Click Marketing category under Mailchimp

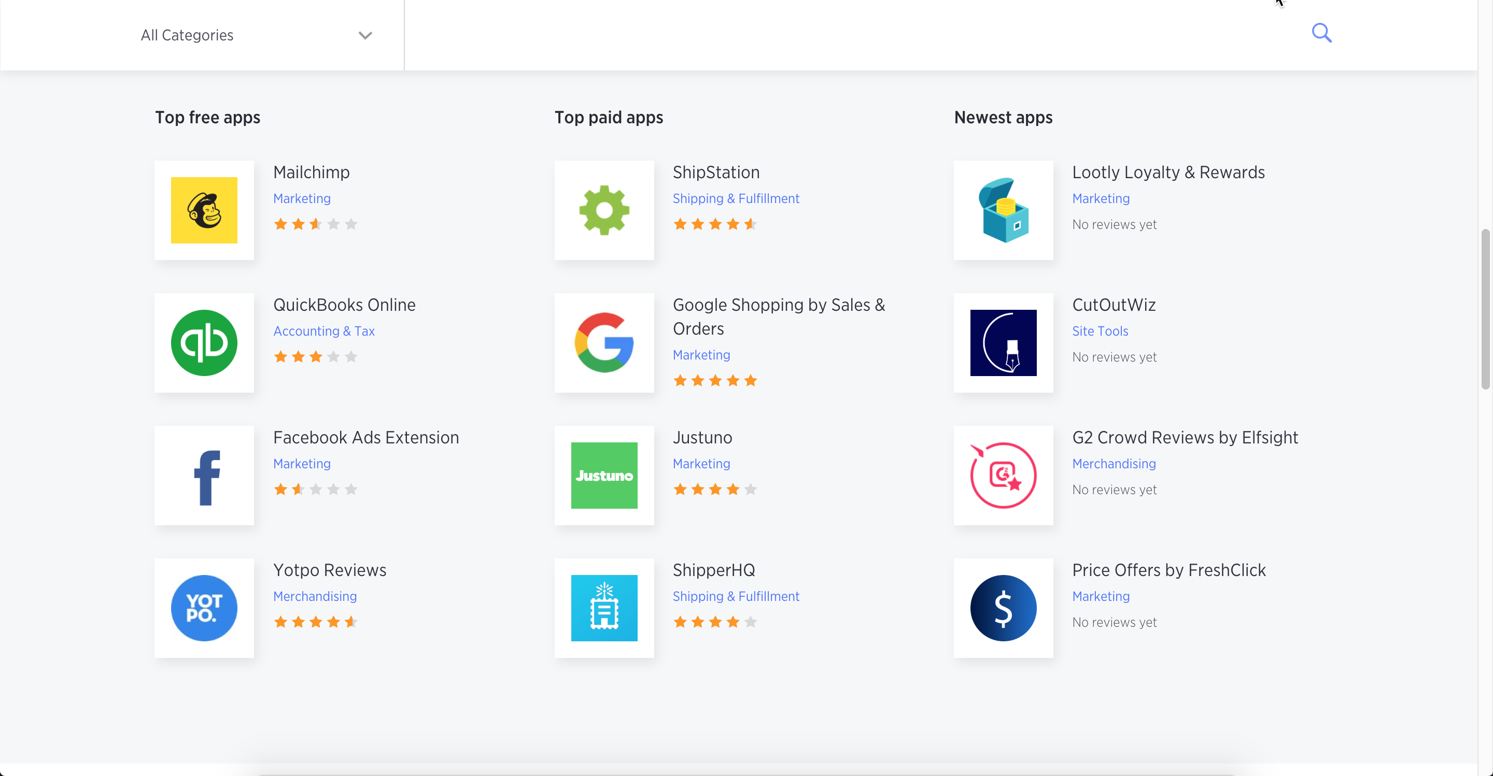click(x=301, y=198)
